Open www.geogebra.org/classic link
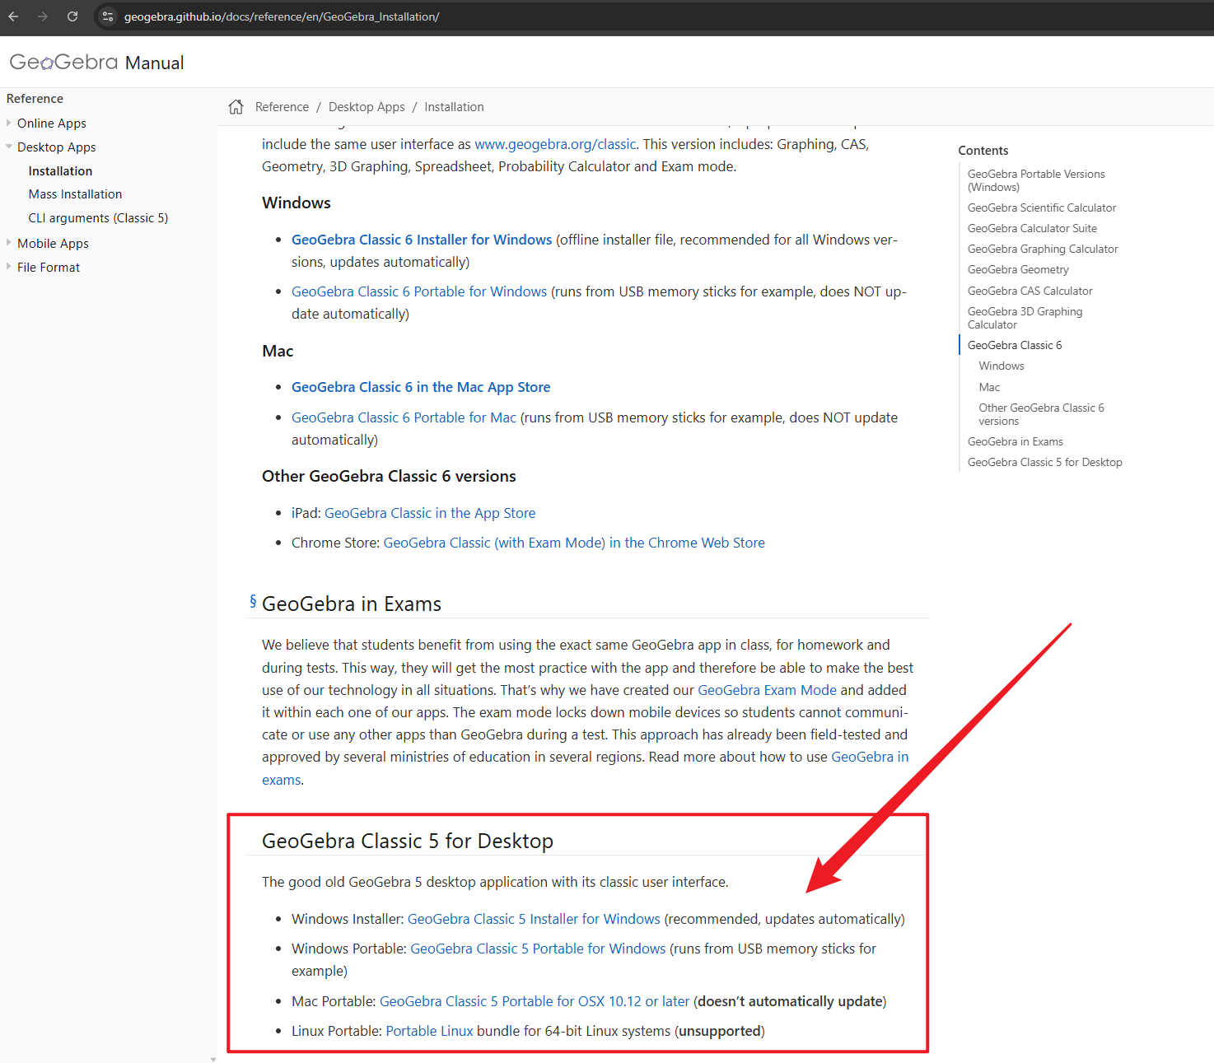 click(555, 144)
